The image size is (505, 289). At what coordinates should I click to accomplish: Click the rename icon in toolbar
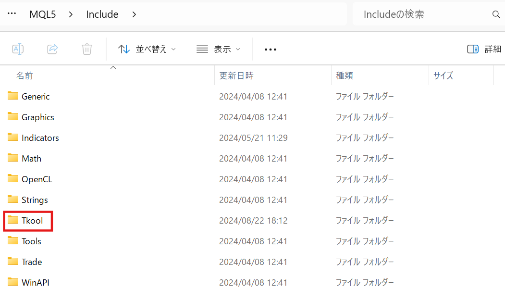coord(18,49)
